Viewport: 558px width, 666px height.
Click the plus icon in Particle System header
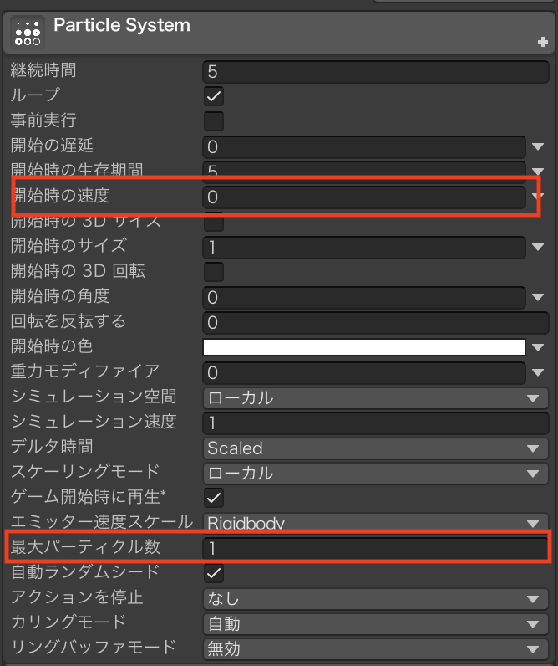(542, 42)
